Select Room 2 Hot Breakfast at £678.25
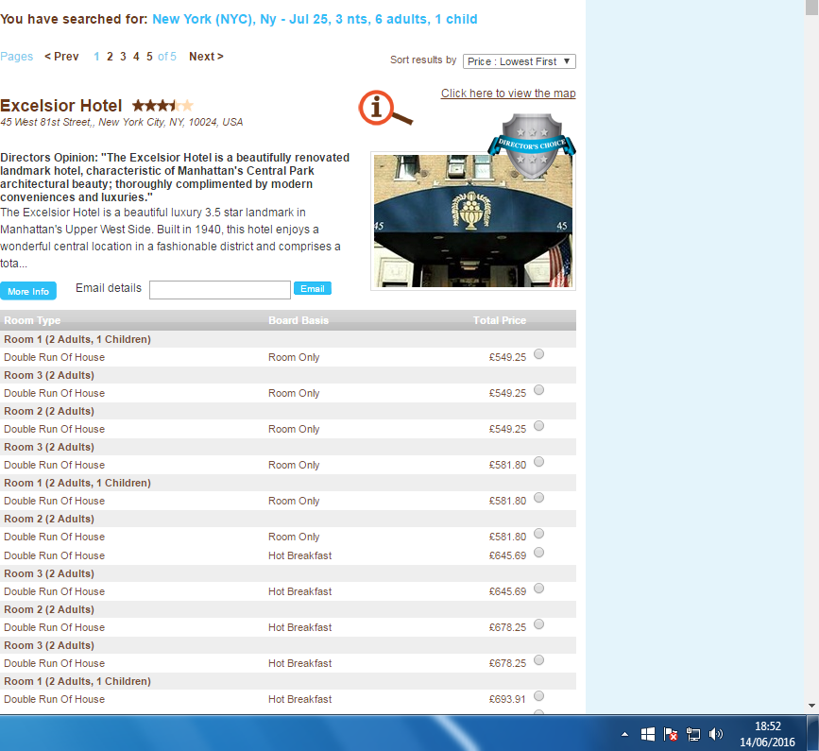The height and width of the screenshot is (751, 819). click(539, 624)
